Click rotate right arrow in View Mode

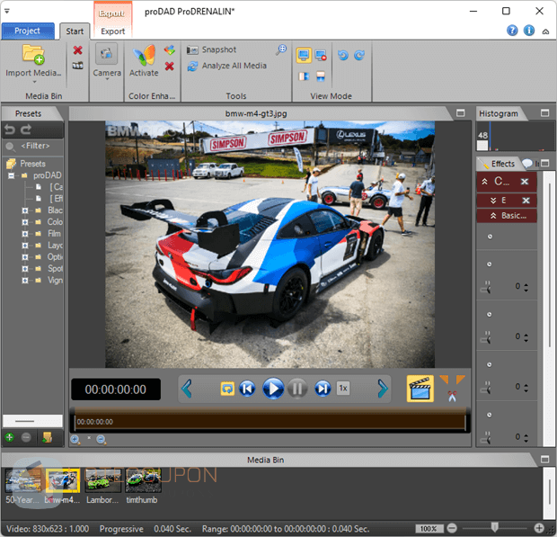click(x=359, y=55)
